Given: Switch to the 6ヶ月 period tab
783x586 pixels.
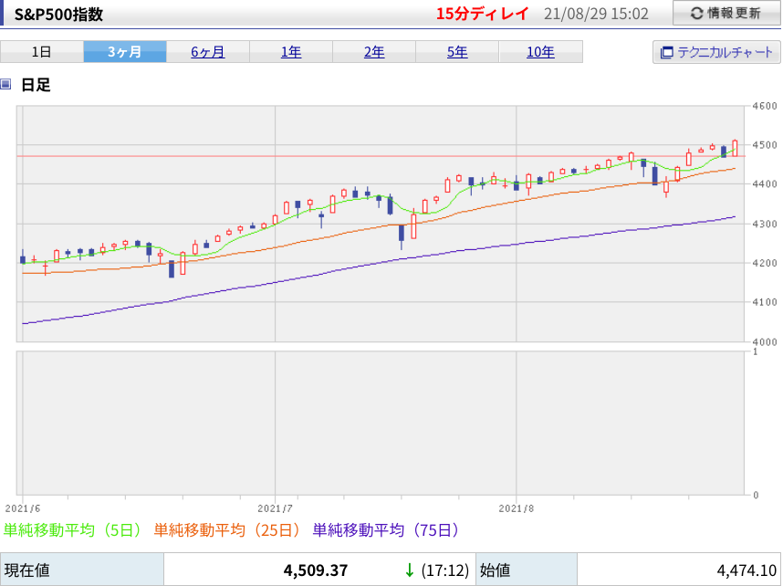Looking at the screenshot, I should [x=208, y=52].
